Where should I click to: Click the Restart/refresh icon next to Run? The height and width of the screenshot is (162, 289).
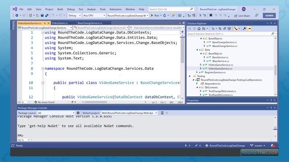[164, 16]
